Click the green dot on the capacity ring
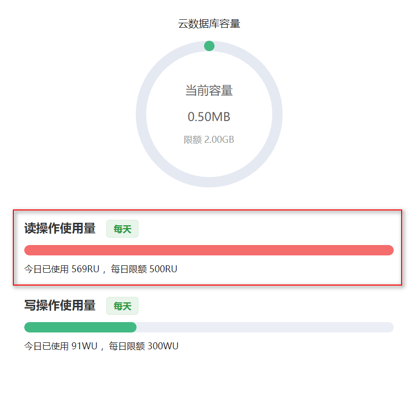Image resolution: width=414 pixels, height=413 pixels. (209, 46)
